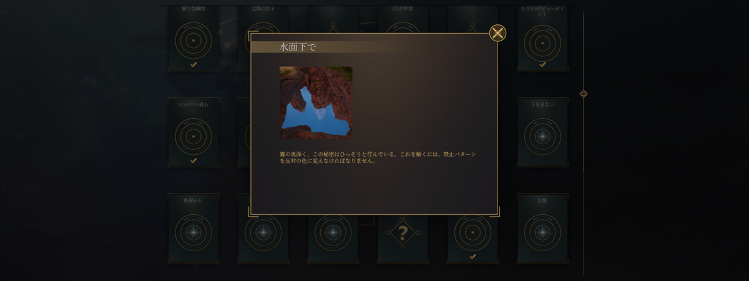Click the checkmark under 新たな瞬間
This screenshot has width=749, height=281.
(193, 64)
